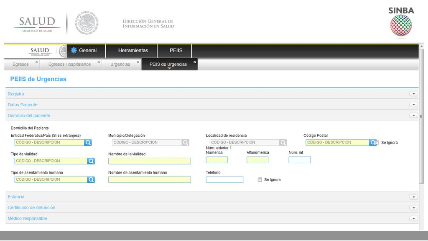Expand the Registro section arrow
The height and width of the screenshot is (241, 428).
[x=413, y=94]
